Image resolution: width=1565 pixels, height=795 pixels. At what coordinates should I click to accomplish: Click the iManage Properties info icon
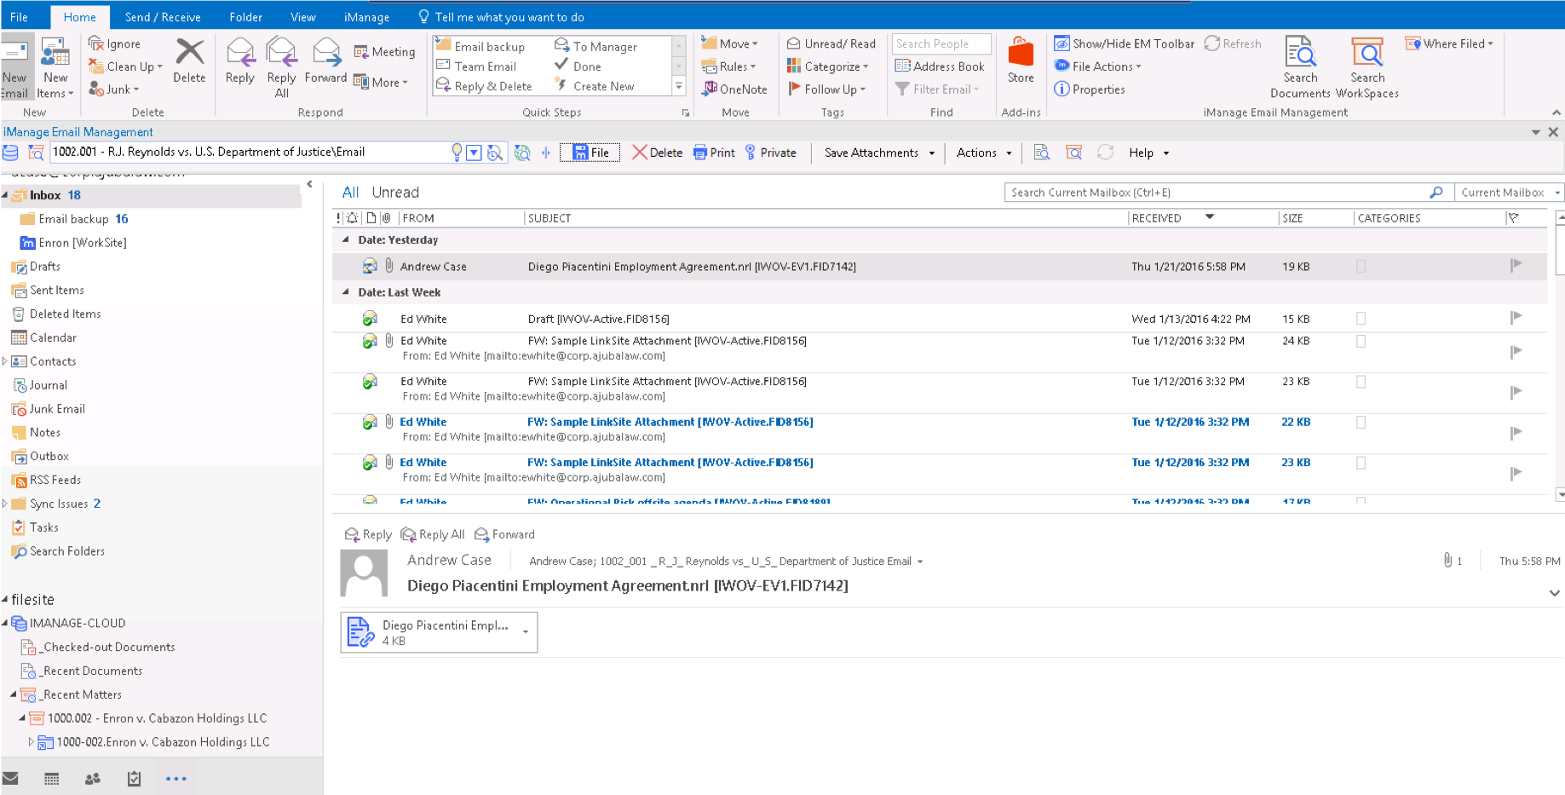pyautogui.click(x=1062, y=89)
